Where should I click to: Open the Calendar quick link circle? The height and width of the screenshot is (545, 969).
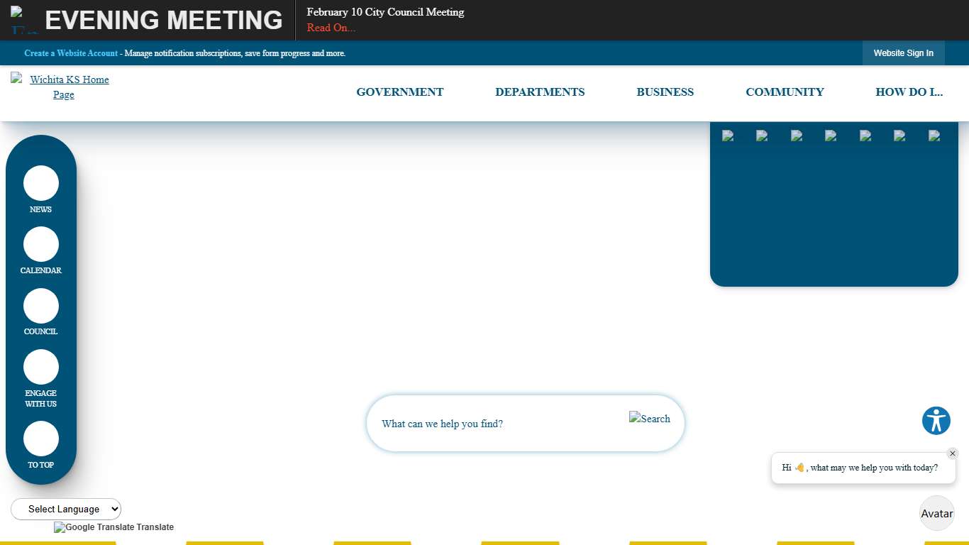coord(41,244)
